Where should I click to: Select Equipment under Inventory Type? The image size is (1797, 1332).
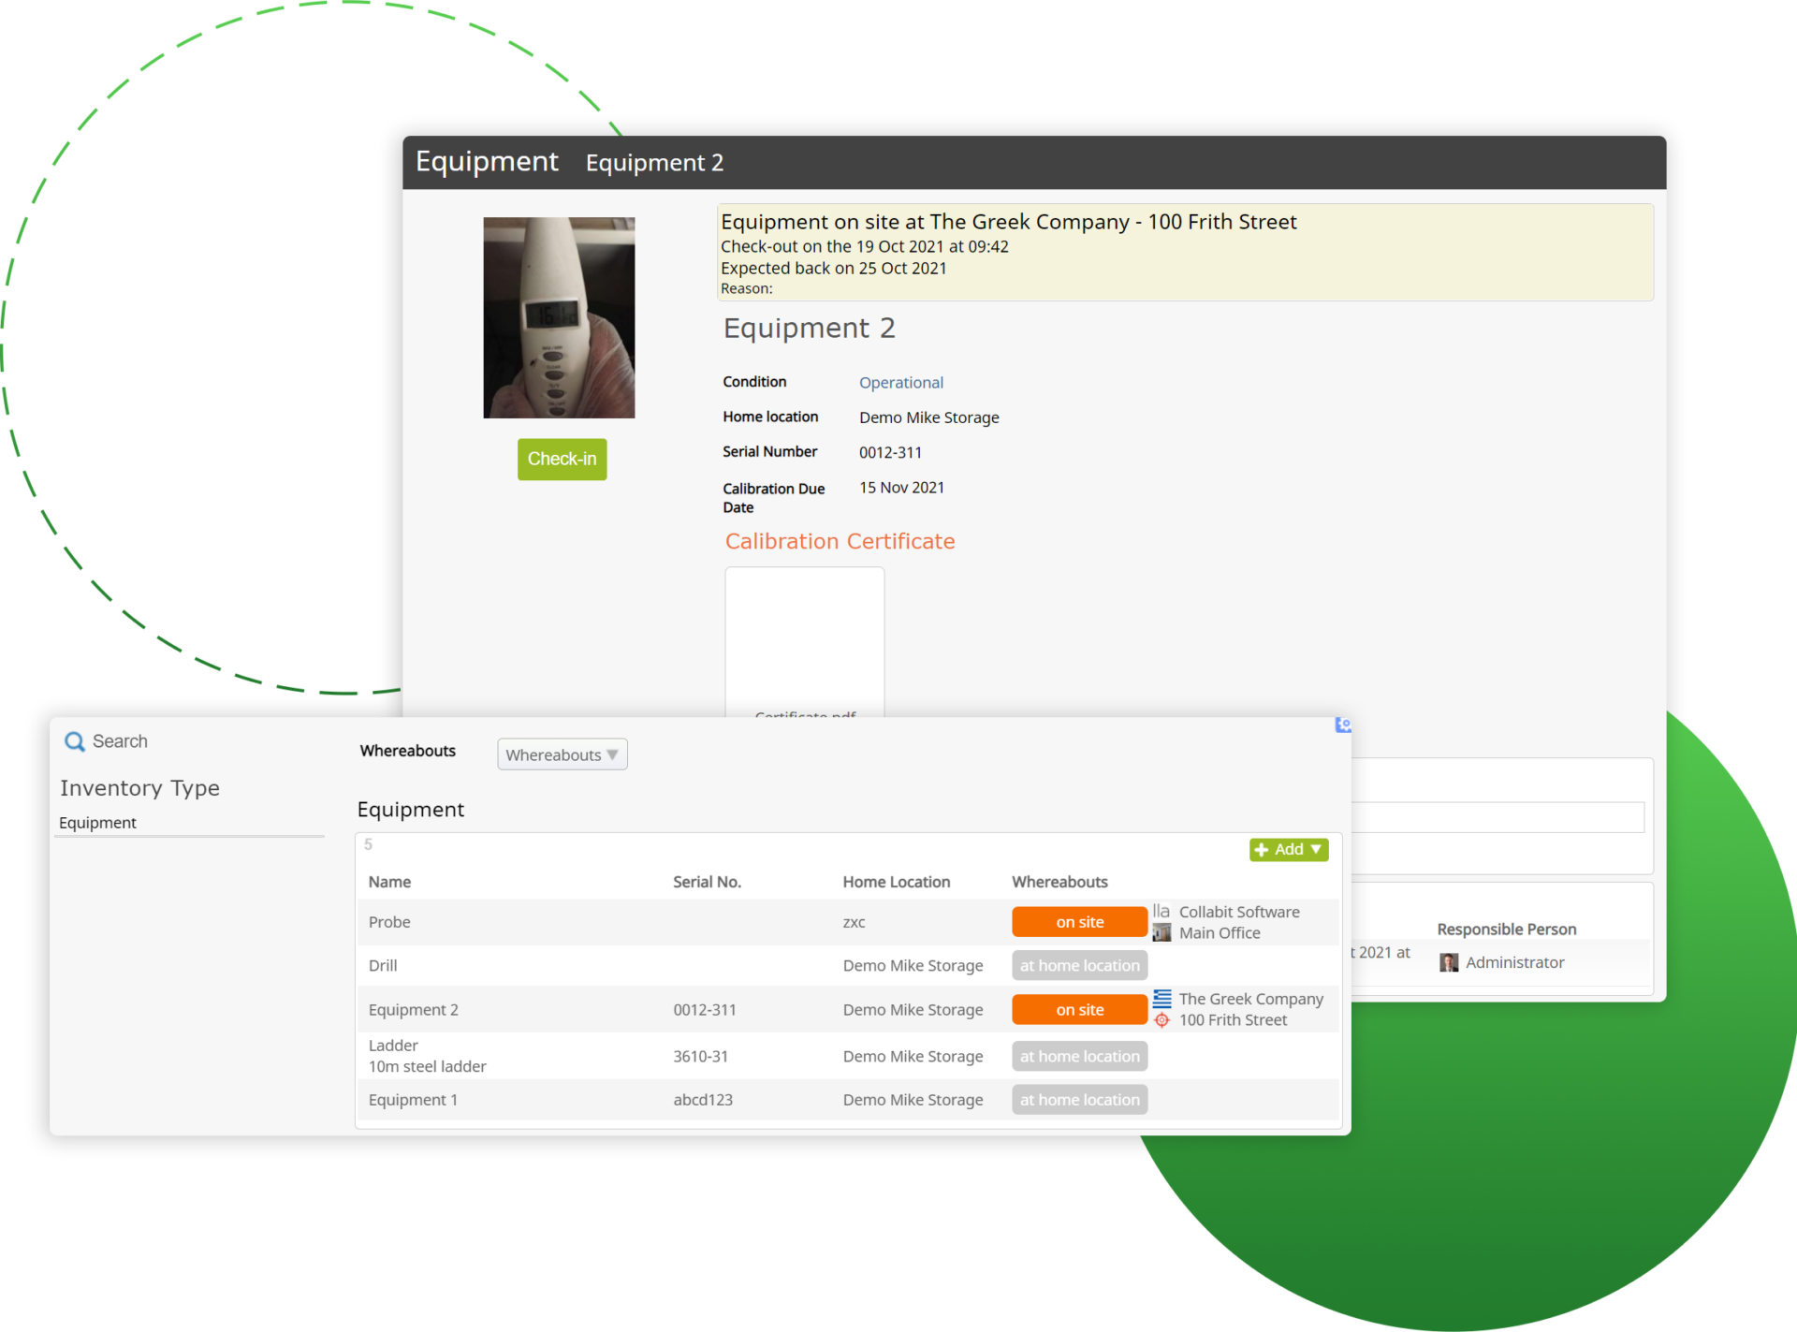97,823
